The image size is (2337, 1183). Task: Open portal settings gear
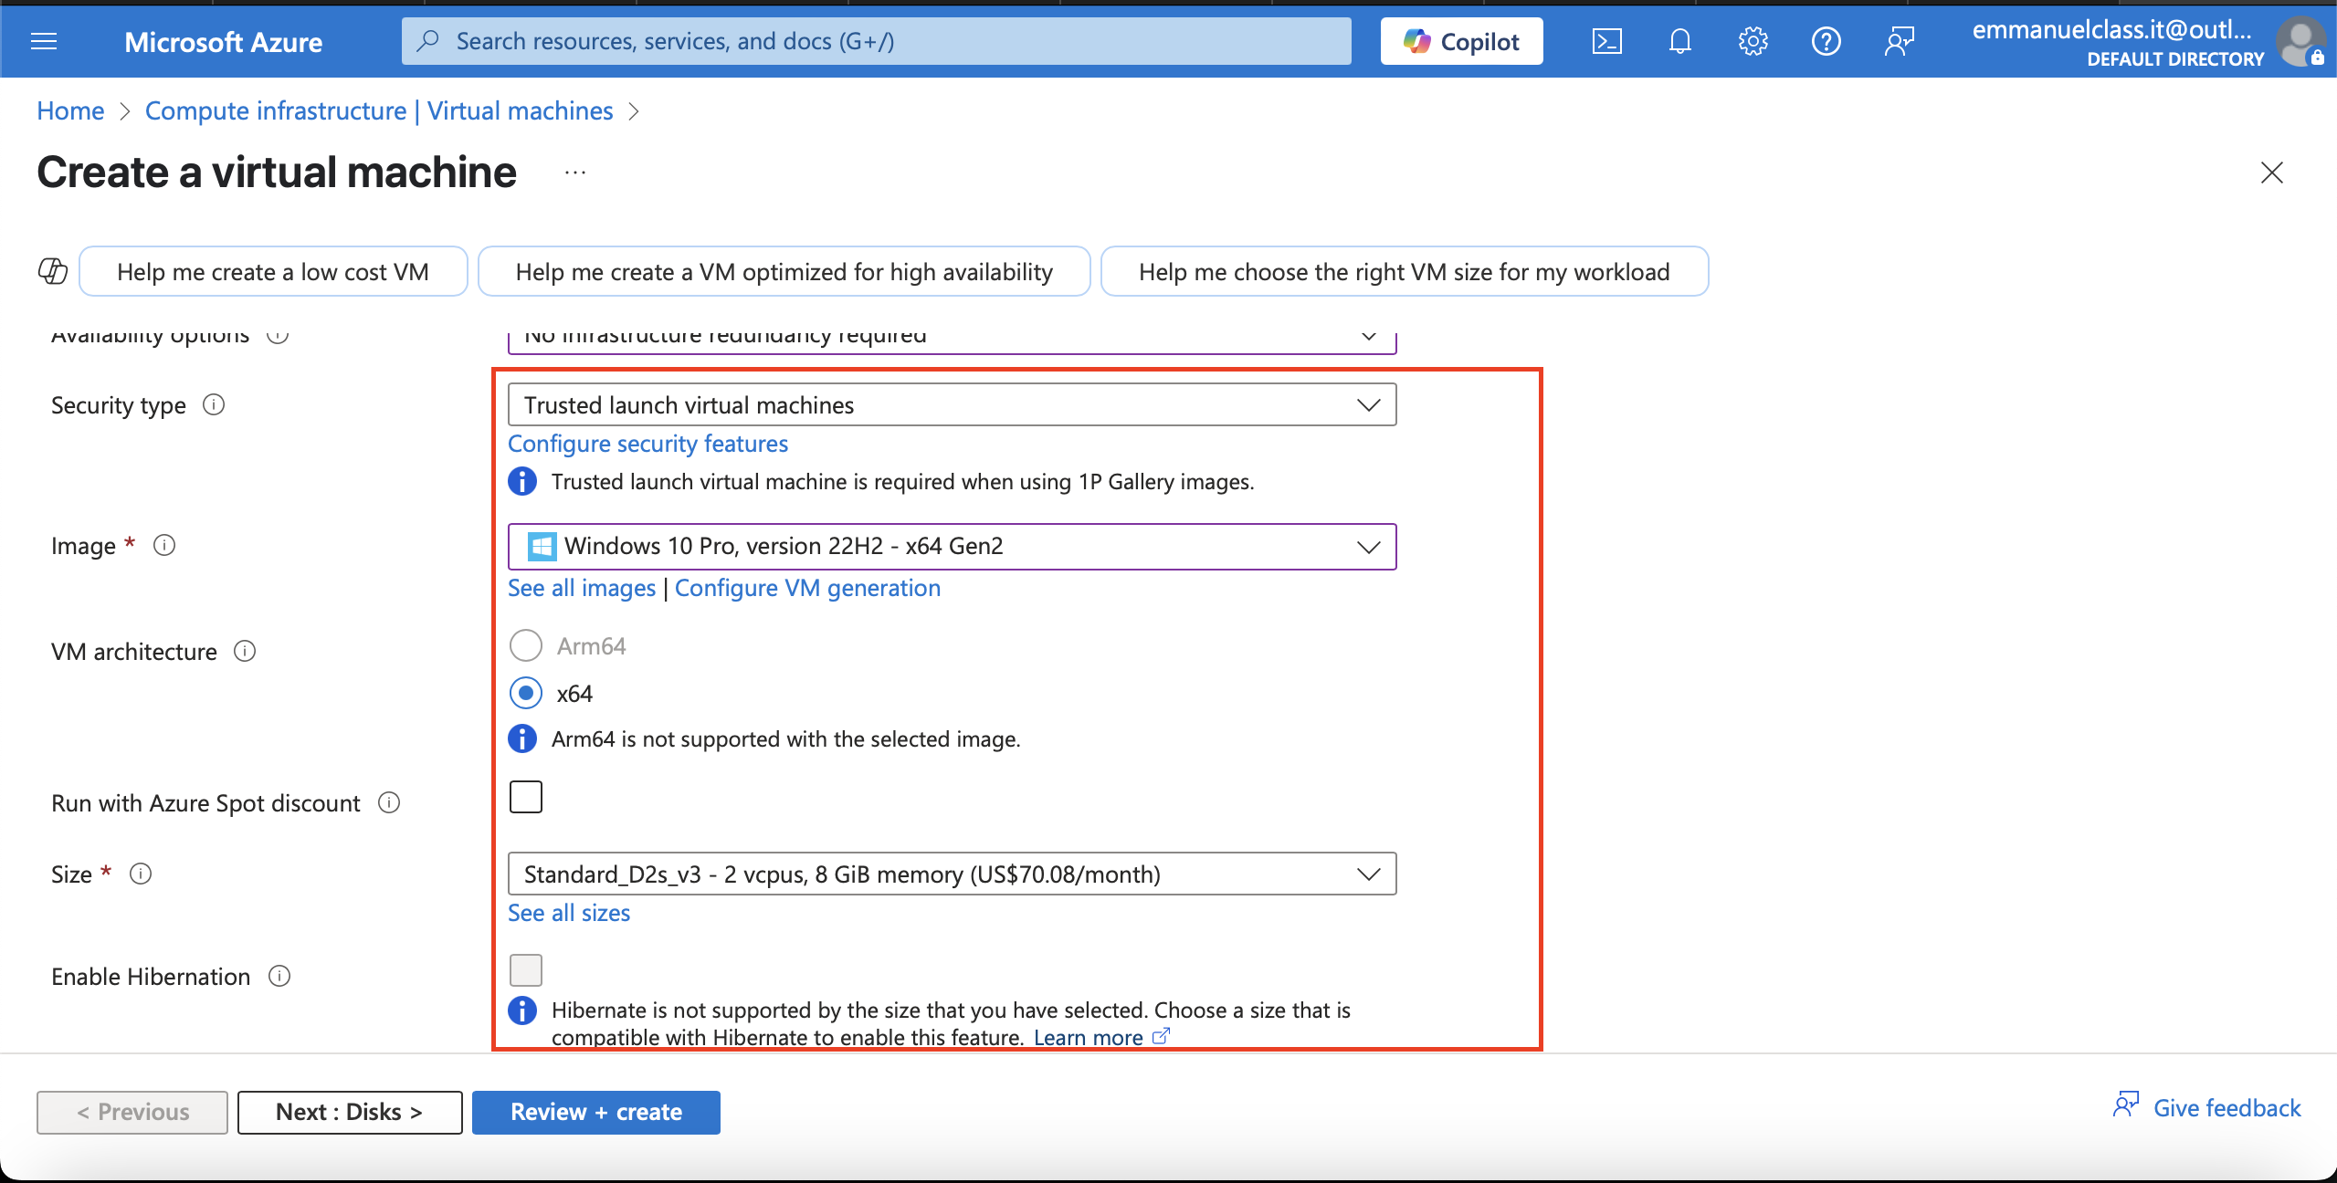(x=1753, y=41)
